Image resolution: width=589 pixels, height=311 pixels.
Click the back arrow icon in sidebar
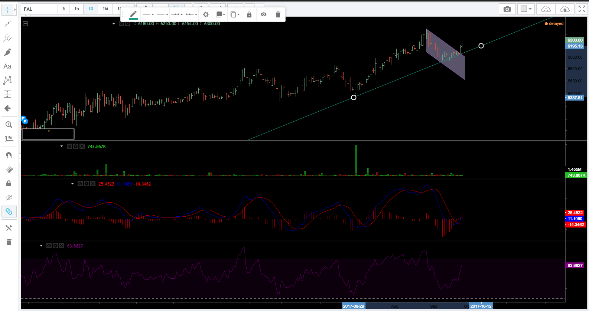point(7,108)
